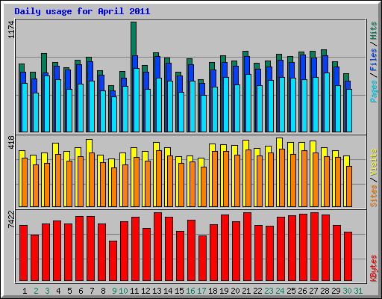This screenshot has height=299, width=382.
Task: Click day label 19 on x-axis
Action: (x=224, y=291)
